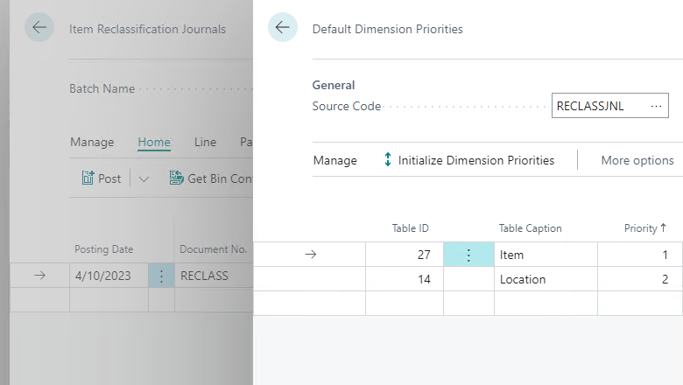Expand the Post dropdown chevron
Viewport: 683px width, 385px height.
click(144, 178)
